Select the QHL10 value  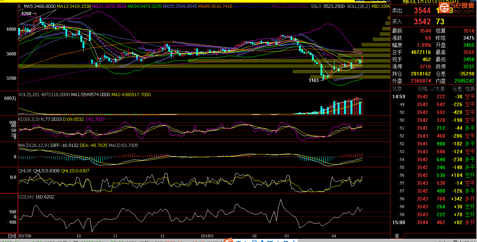pyautogui.click(x=75, y=171)
